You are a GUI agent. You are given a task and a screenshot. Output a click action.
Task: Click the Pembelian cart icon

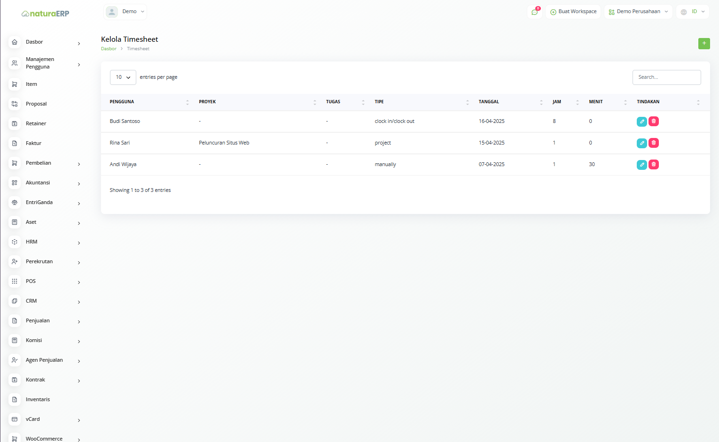pos(15,163)
